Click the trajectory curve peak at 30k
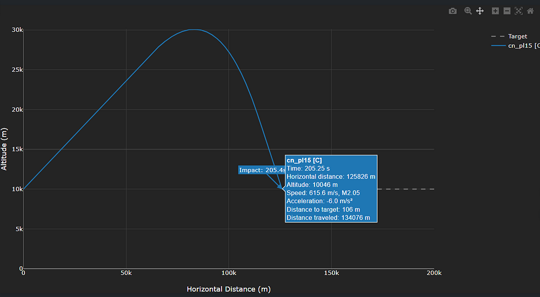This screenshot has width=540, height=297. click(x=194, y=30)
